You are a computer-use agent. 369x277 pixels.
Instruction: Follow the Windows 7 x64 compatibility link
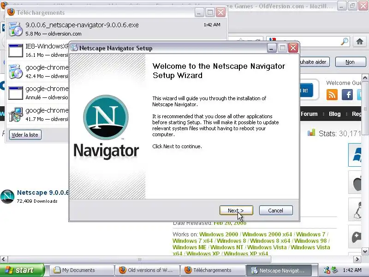point(192,241)
